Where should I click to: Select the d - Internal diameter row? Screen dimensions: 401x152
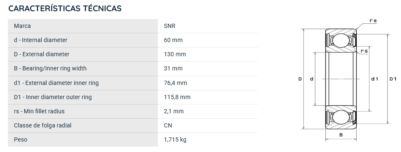pyautogui.click(x=133, y=40)
